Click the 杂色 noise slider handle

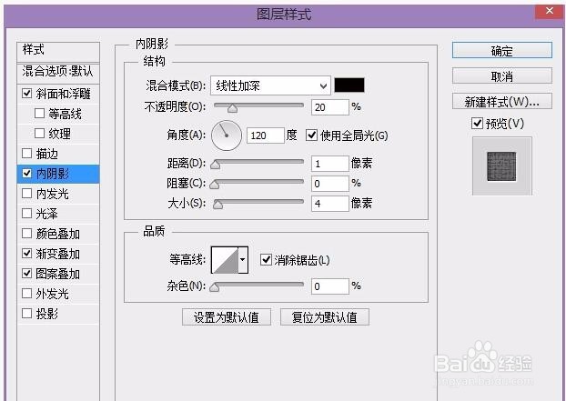(215, 287)
